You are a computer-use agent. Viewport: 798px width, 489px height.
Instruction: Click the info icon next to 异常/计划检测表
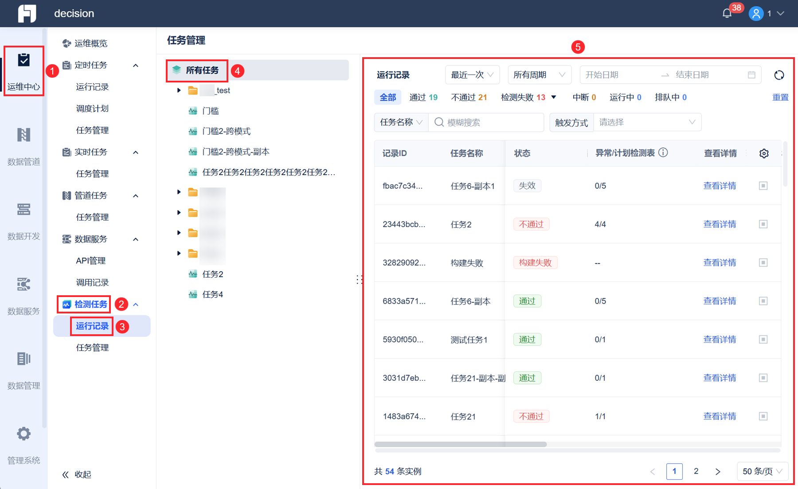663,153
